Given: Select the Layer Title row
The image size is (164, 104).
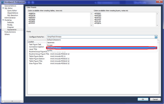Looking at the screenshot, I should pos(33,49).
